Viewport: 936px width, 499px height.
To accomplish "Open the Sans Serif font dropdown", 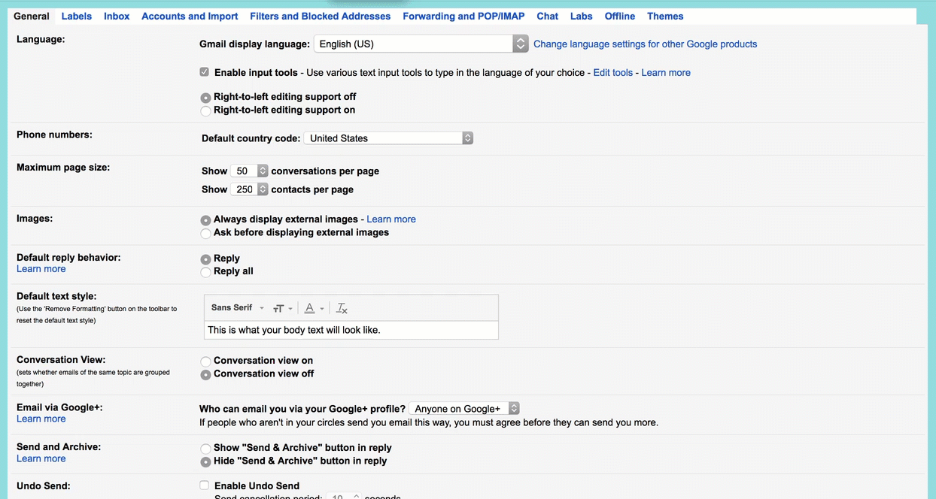I will [238, 307].
